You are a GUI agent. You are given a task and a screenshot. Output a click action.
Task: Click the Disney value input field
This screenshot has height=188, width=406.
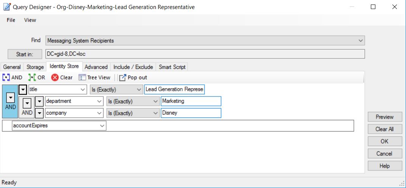tap(191, 113)
